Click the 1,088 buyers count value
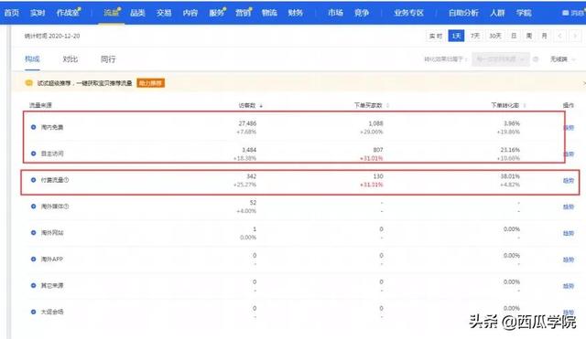The width and height of the screenshot is (586, 339). click(375, 123)
